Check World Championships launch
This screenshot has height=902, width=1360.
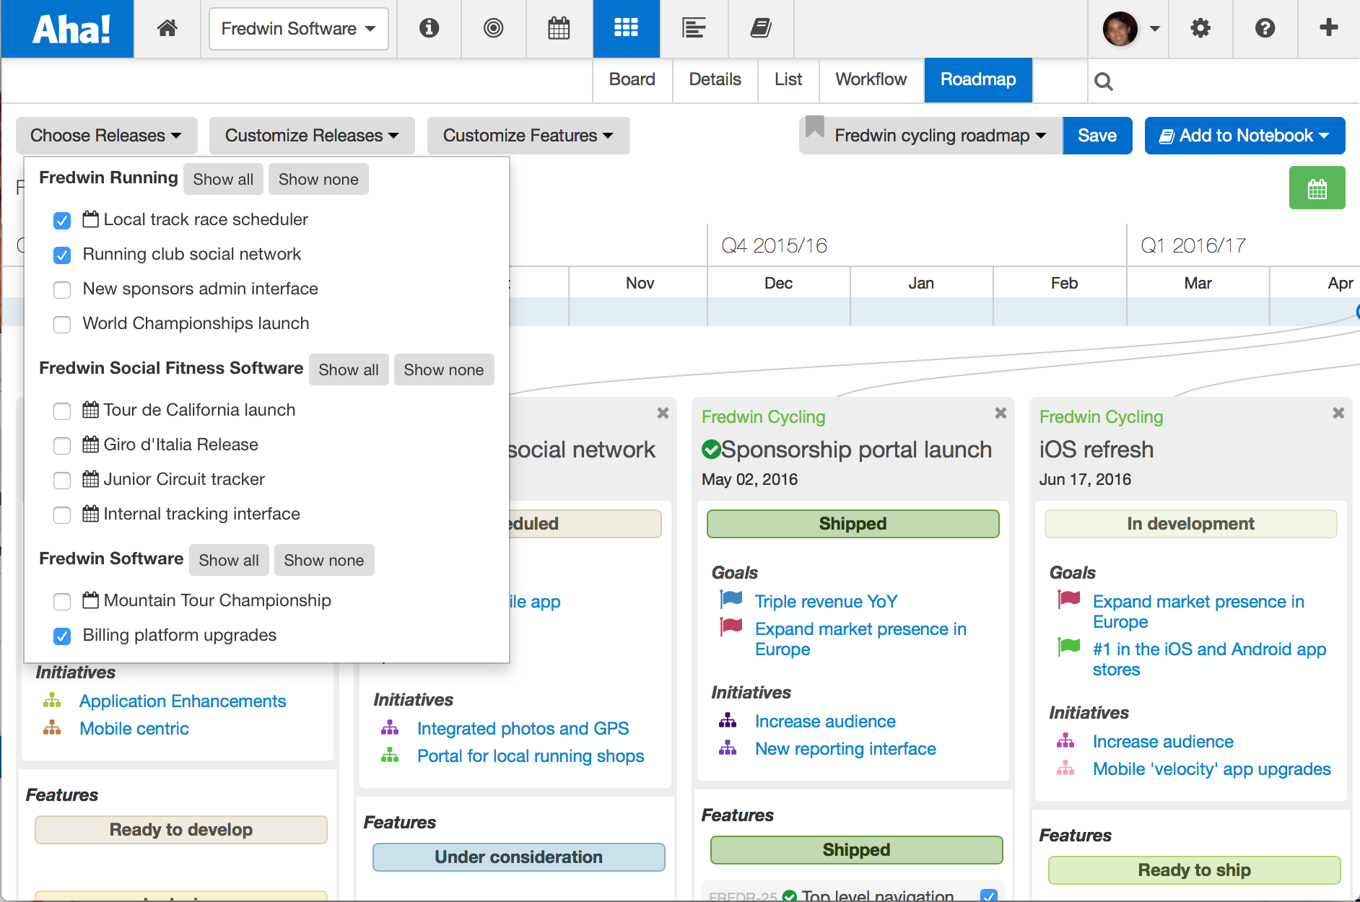[62, 324]
